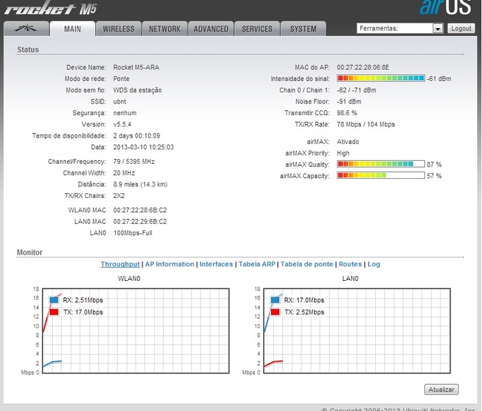Switch to the SYSTEM tab
The height and width of the screenshot is (411, 482).
tap(303, 29)
